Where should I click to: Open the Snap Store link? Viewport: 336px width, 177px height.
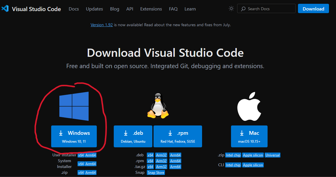[x=156, y=173]
